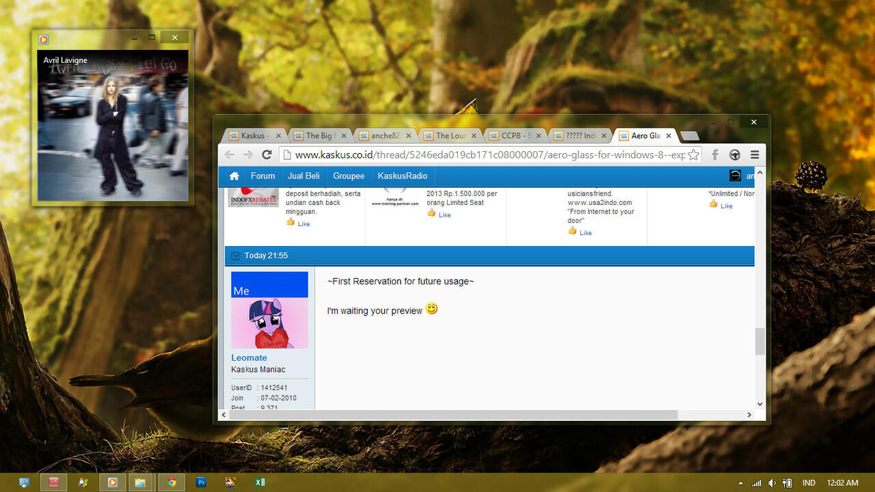The width and height of the screenshot is (875, 492).
Task: Click the smiley emoticon in the post
Action: point(431,309)
